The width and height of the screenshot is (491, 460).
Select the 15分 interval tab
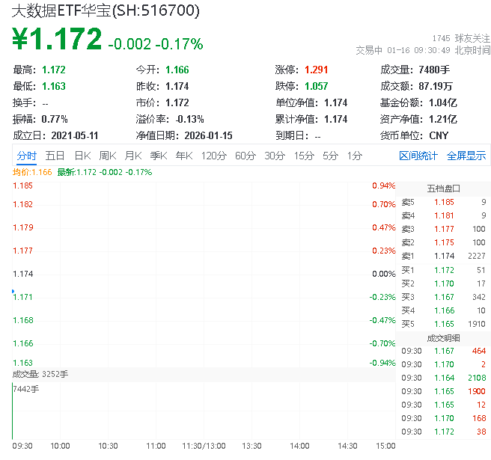click(304, 156)
